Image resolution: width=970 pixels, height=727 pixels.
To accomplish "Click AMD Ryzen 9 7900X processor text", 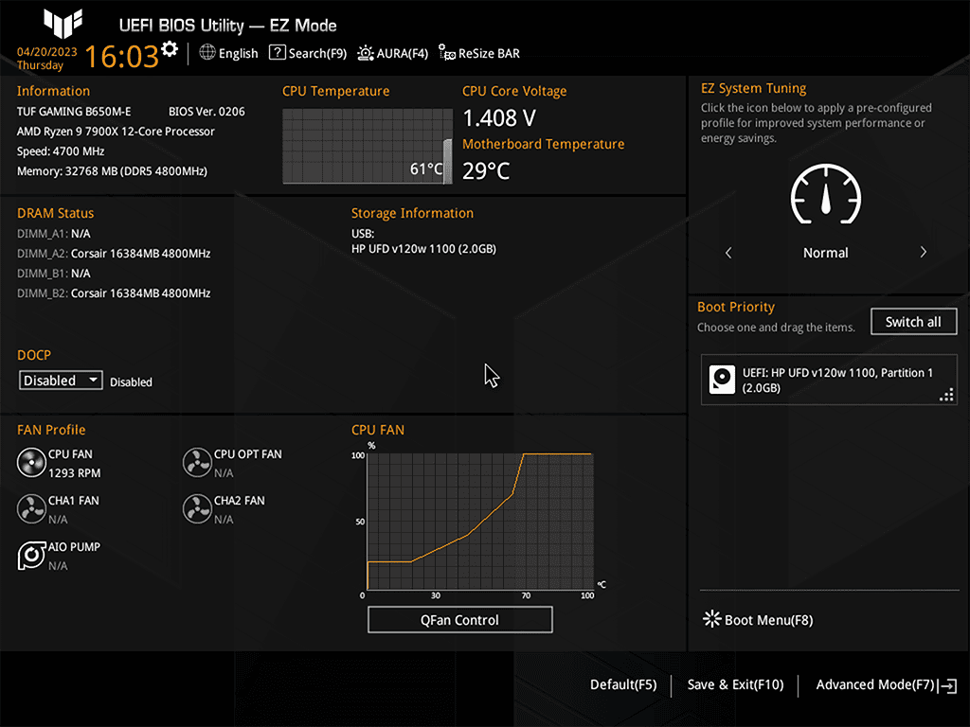I will click(x=116, y=131).
